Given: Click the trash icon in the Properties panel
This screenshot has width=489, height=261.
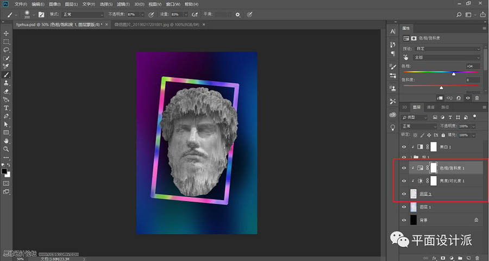Looking at the screenshot, I should click(477, 98).
